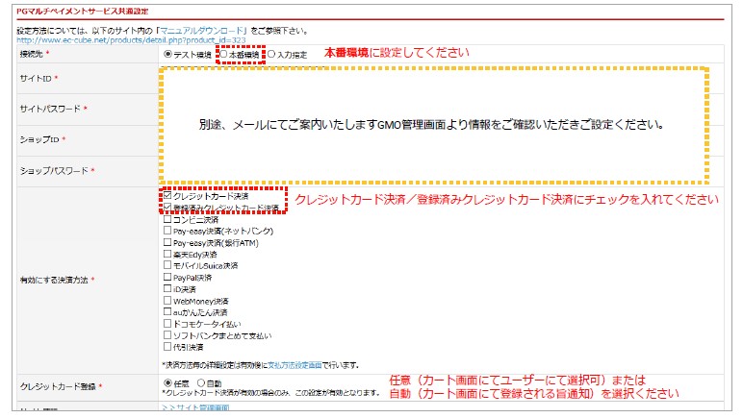Follow the 支払方法設定画面 link
Screen dimensions: 743x418
coord(295,365)
